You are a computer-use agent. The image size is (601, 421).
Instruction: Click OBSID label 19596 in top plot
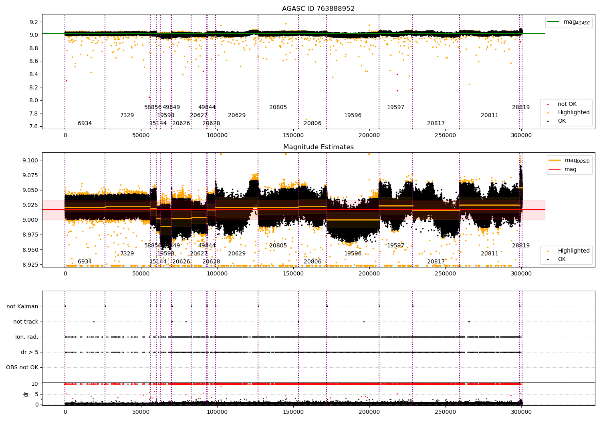353,115
